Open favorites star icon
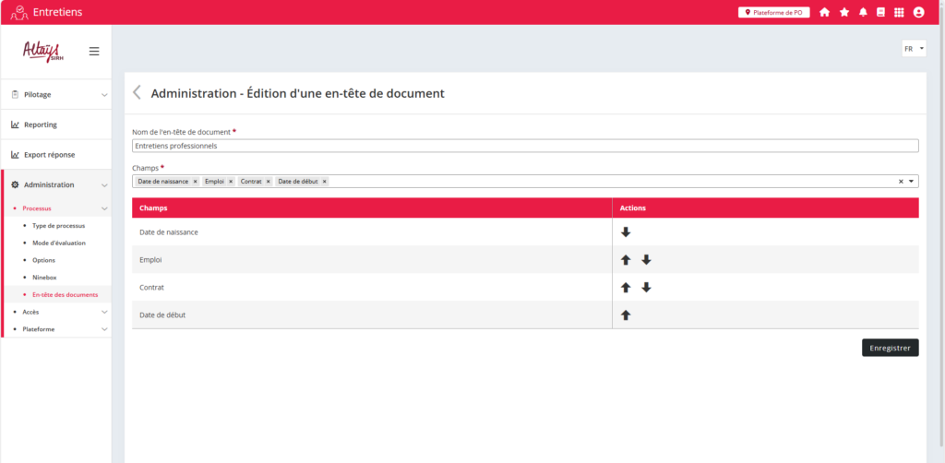The width and height of the screenshot is (945, 463). (843, 12)
